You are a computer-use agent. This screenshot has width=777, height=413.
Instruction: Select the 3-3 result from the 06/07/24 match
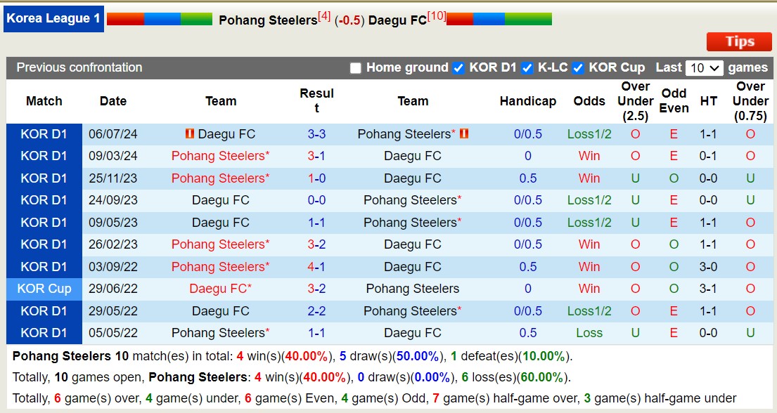click(x=318, y=133)
